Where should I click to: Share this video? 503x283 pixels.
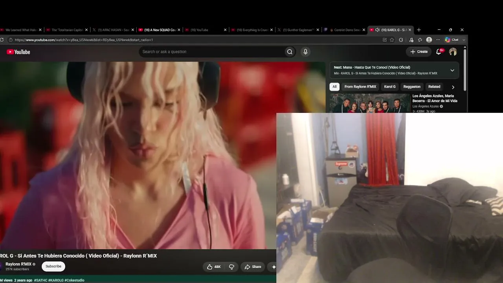pyautogui.click(x=253, y=267)
